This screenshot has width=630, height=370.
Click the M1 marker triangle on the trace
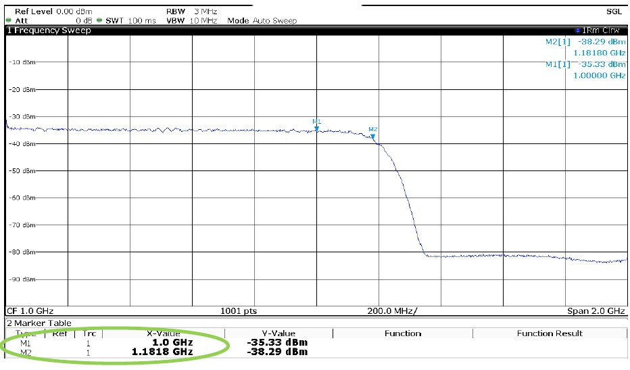pos(316,128)
